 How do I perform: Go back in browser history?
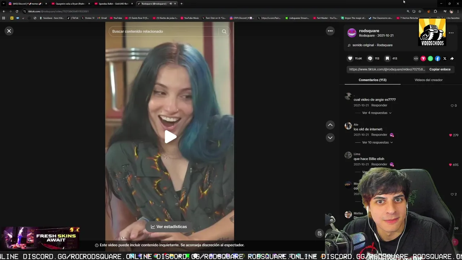[x=4, y=11]
